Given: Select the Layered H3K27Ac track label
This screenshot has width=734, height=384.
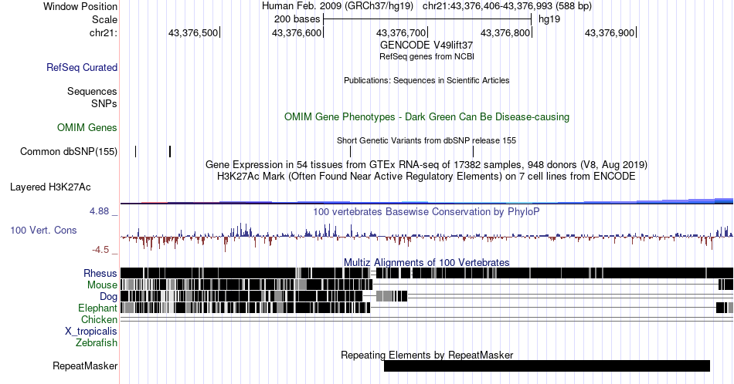Looking at the screenshot, I should (50, 187).
